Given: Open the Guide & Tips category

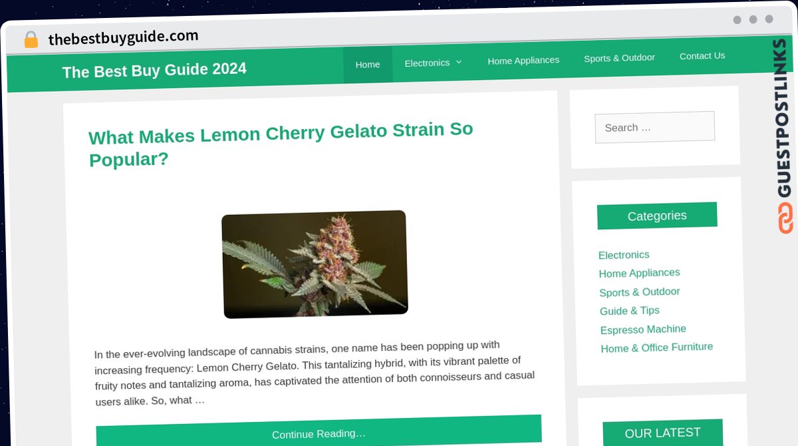Looking at the screenshot, I should coord(629,311).
